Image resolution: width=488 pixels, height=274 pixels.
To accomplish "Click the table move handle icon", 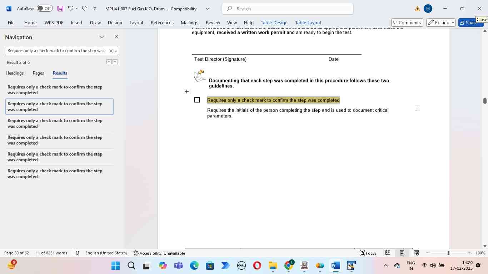I will [x=186, y=92].
